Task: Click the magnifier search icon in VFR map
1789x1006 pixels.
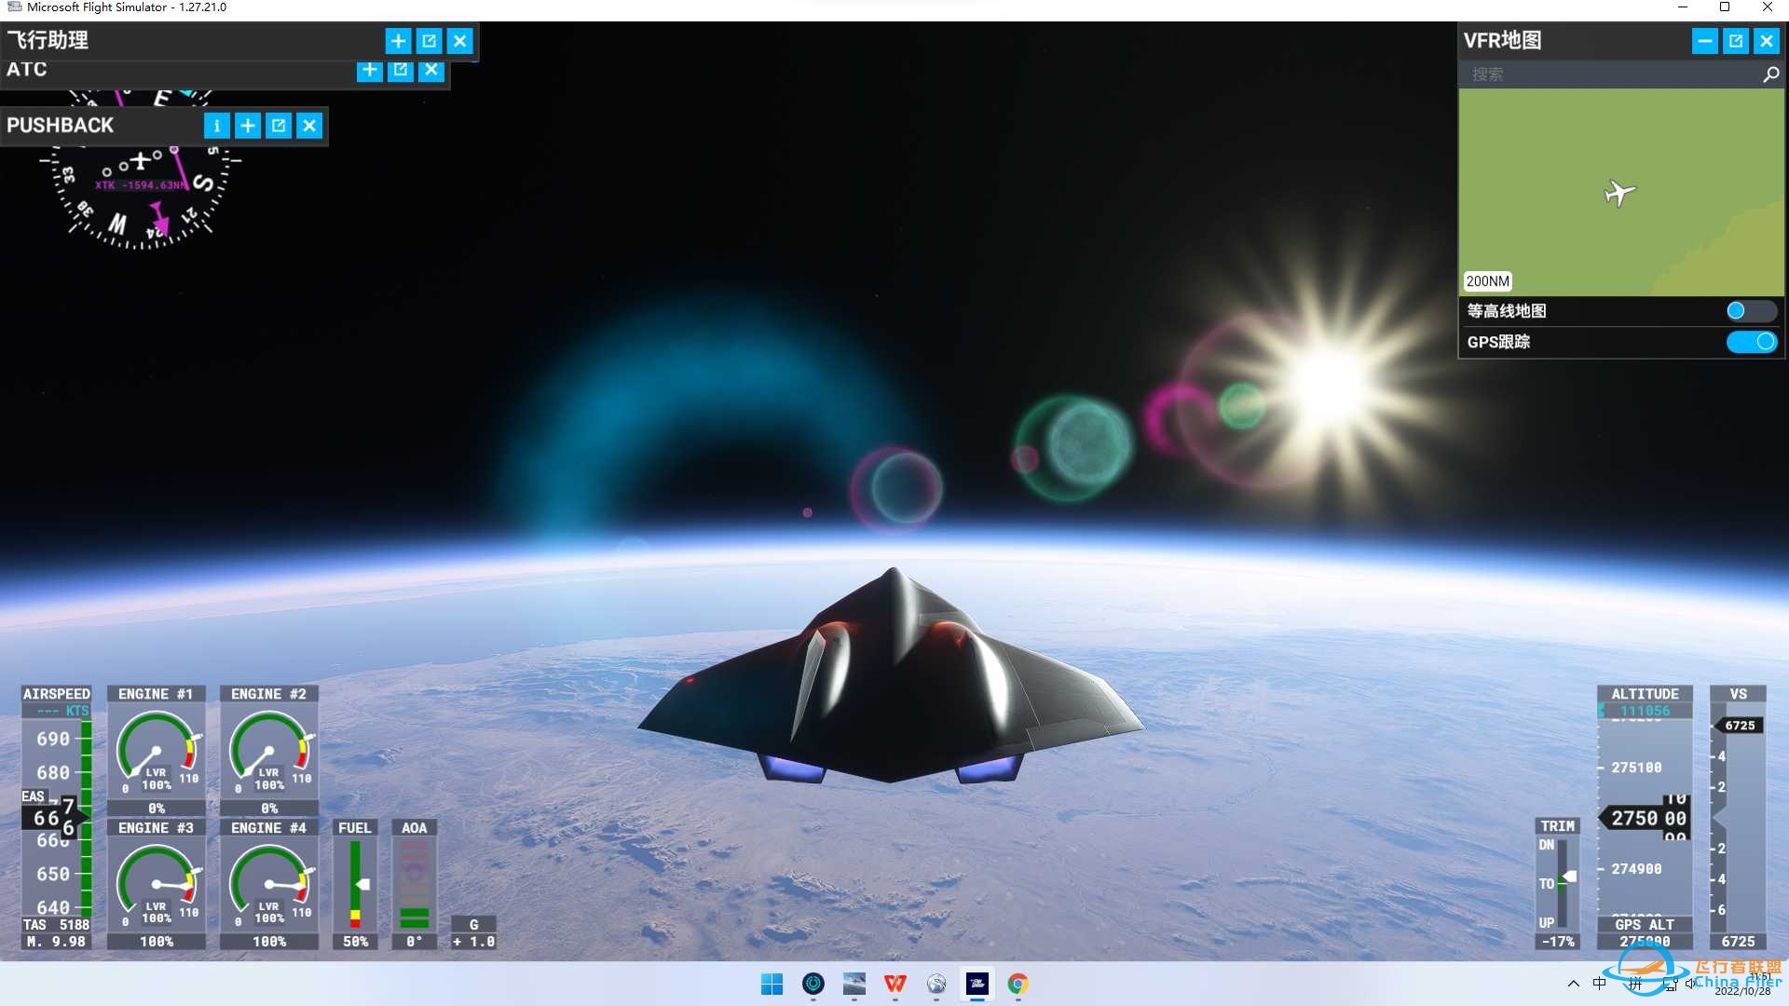Action: coord(1770,75)
